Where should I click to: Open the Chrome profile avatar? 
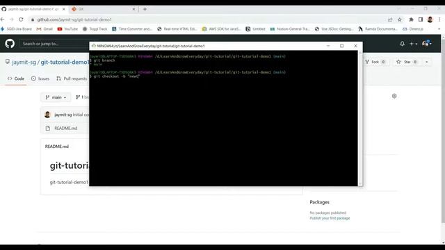(430, 19)
